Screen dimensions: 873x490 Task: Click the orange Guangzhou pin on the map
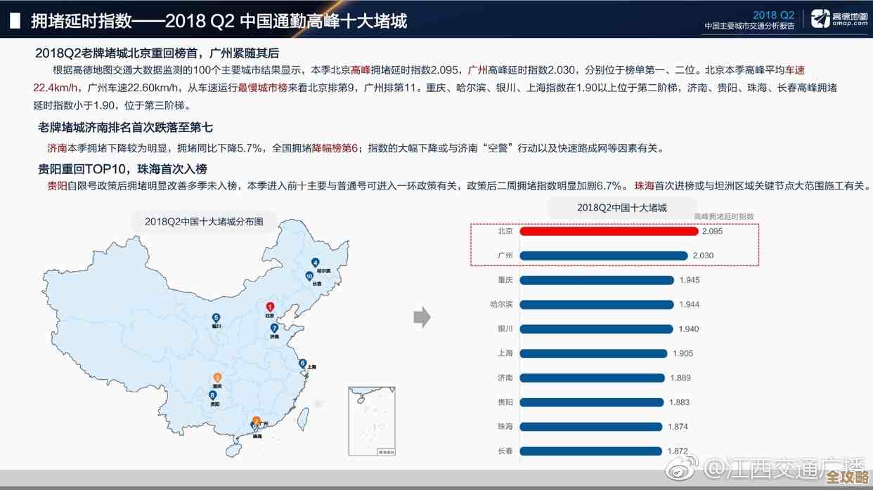[x=257, y=420]
